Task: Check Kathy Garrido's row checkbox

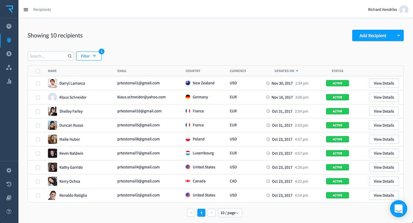Action: coord(38,167)
